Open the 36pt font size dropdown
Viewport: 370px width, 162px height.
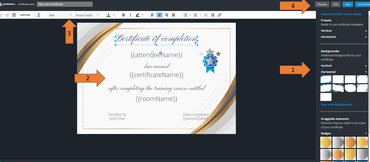pos(60,15)
